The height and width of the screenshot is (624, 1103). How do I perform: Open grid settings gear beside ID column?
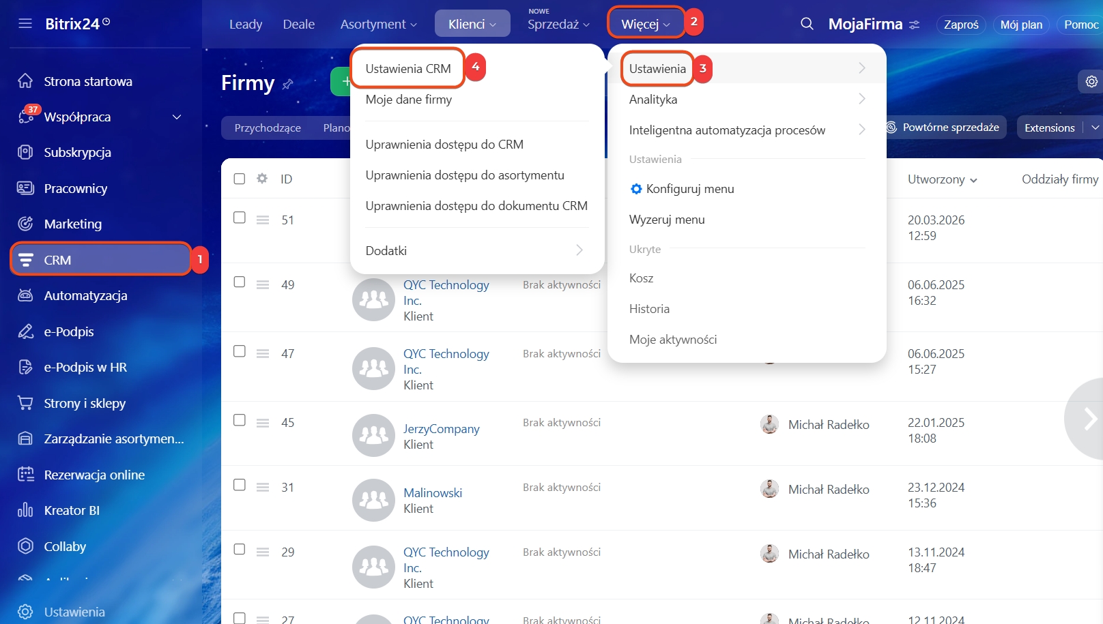262,179
